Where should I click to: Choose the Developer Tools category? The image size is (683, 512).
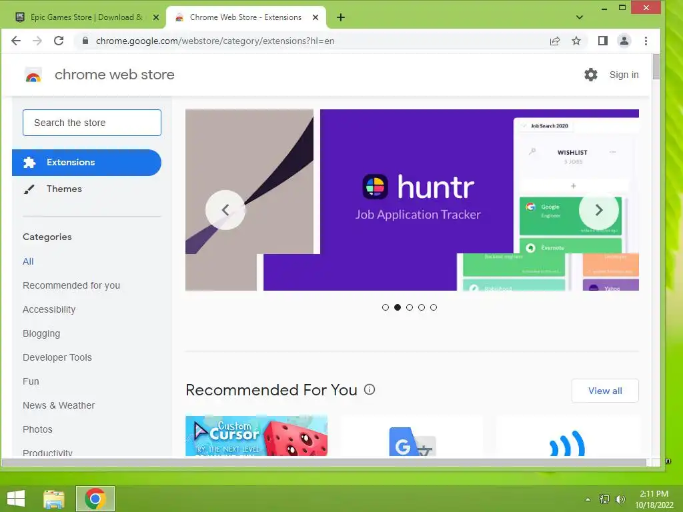(57, 357)
